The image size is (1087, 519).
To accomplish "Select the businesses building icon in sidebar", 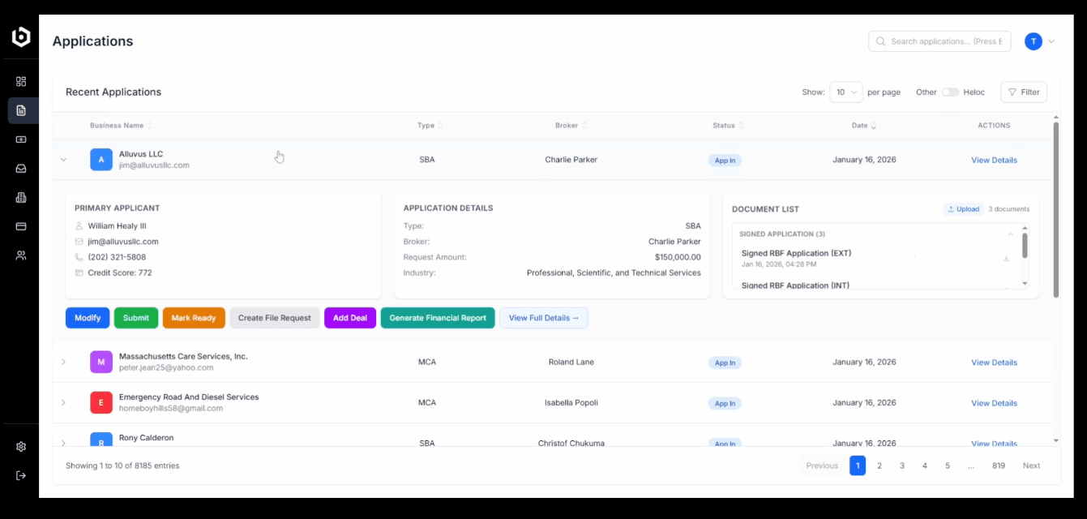I will (21, 197).
